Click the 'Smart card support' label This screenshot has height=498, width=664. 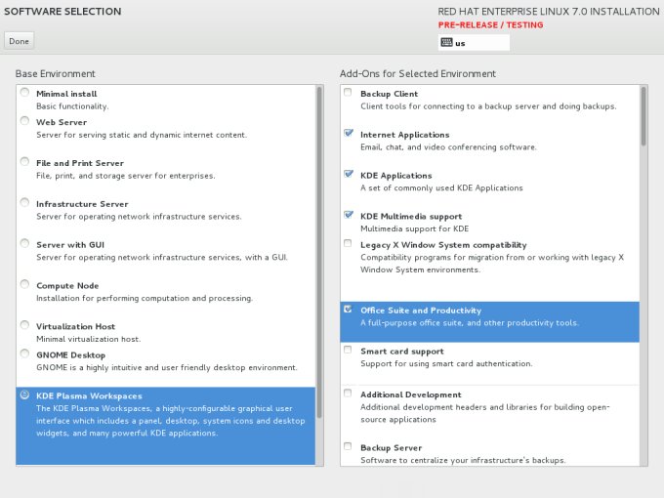point(402,352)
